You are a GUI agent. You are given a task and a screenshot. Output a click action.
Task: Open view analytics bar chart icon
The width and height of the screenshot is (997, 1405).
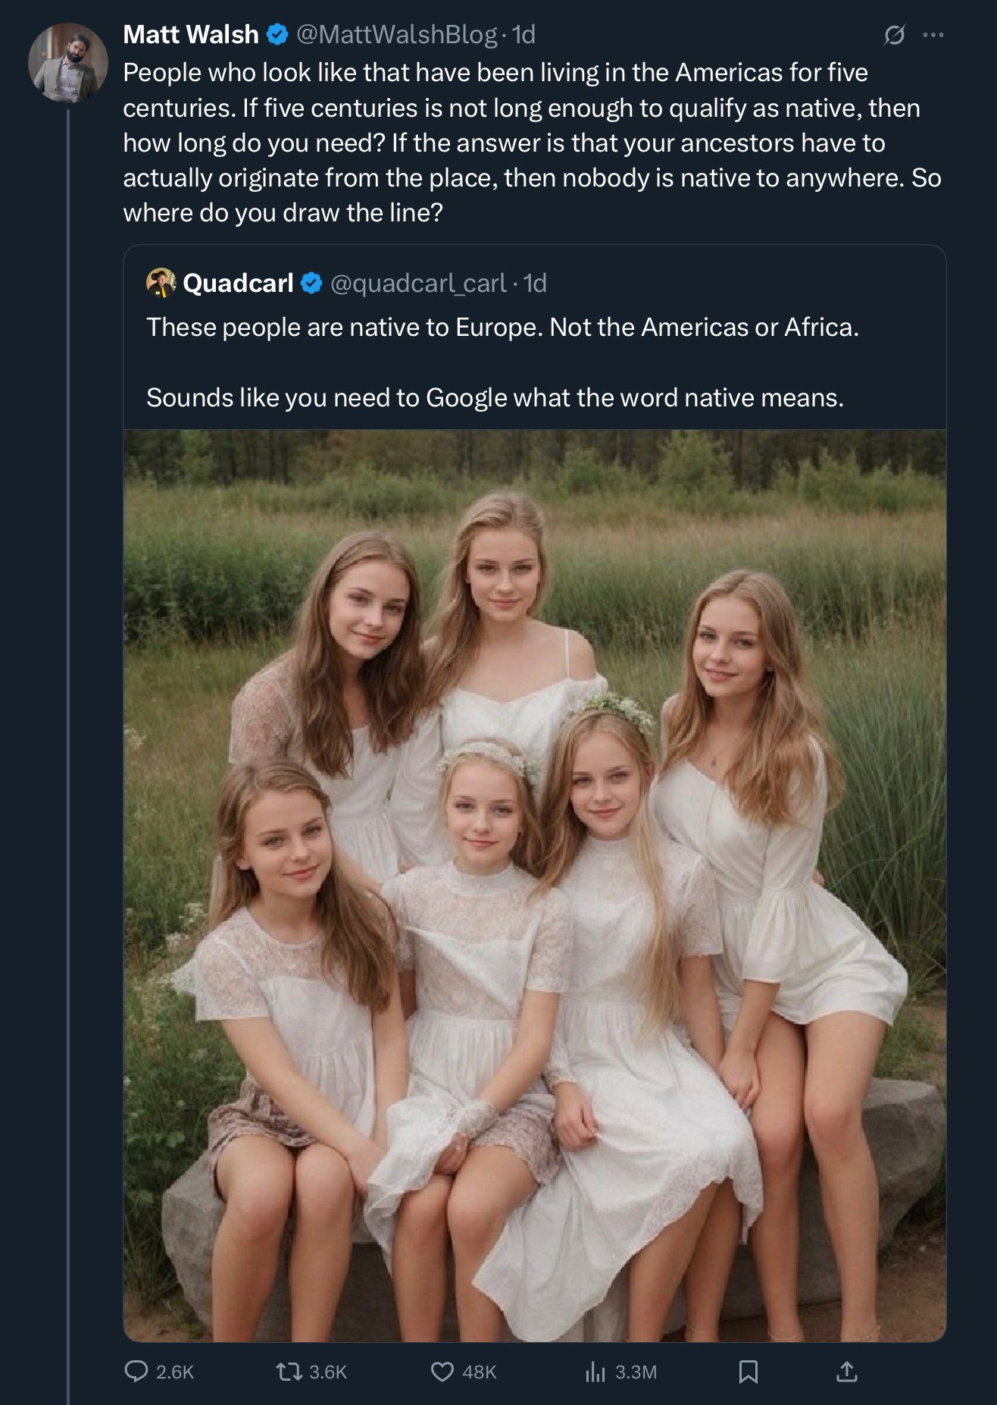coord(595,1371)
